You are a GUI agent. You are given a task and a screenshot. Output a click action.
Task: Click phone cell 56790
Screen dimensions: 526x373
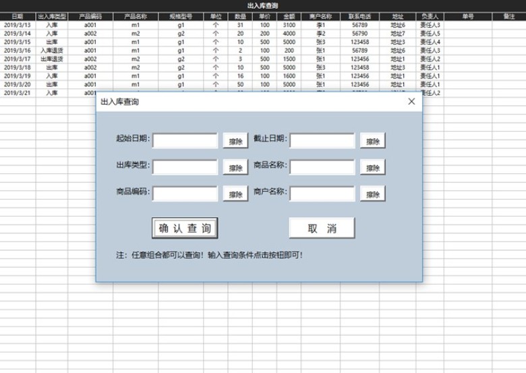(360, 34)
